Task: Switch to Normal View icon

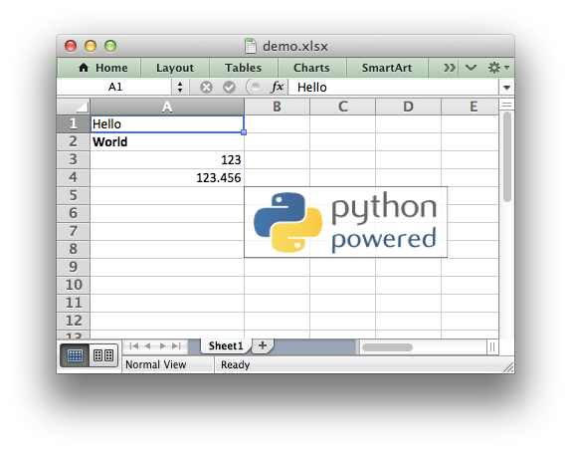Action: click(75, 355)
